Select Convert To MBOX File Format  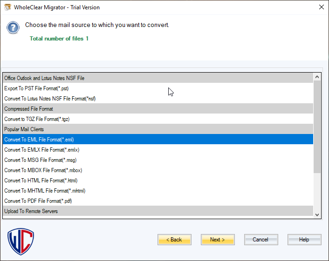[43, 170]
